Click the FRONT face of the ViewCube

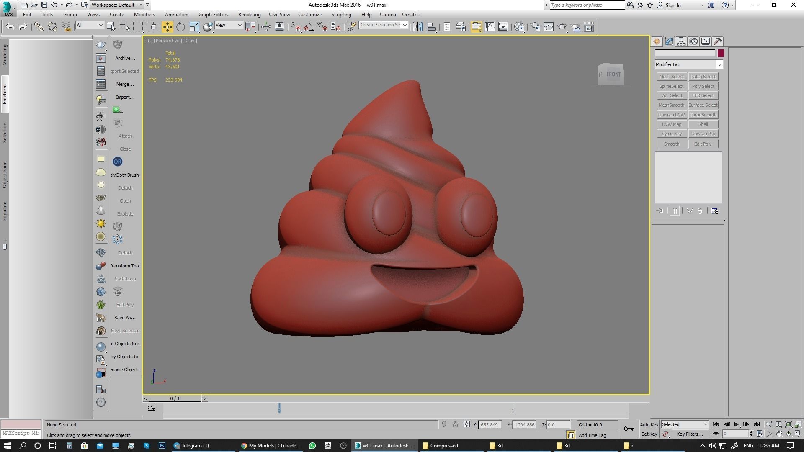tap(613, 74)
